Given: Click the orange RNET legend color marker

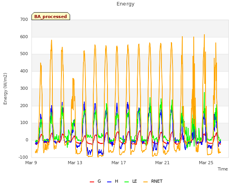Looking at the screenshot, I should pos(145,182).
